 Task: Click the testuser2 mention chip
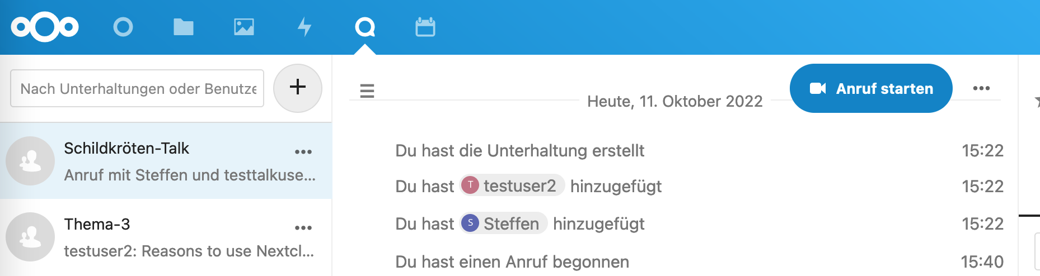(x=512, y=185)
